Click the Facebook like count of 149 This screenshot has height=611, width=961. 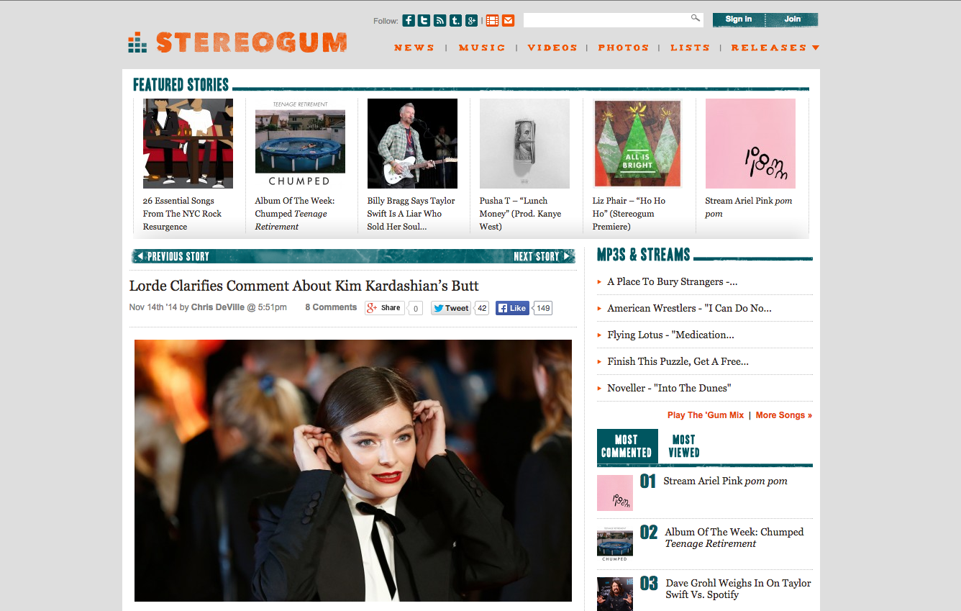[x=544, y=308]
